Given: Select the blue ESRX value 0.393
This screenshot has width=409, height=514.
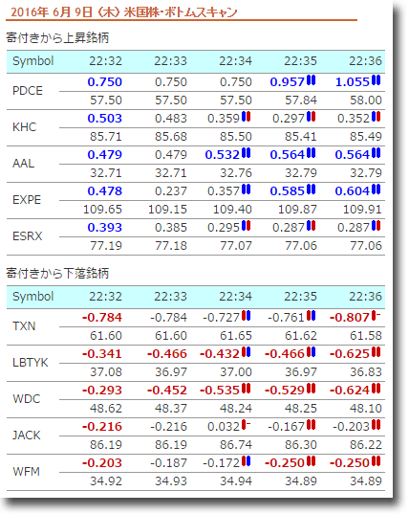Looking at the screenshot, I should coord(105,228).
